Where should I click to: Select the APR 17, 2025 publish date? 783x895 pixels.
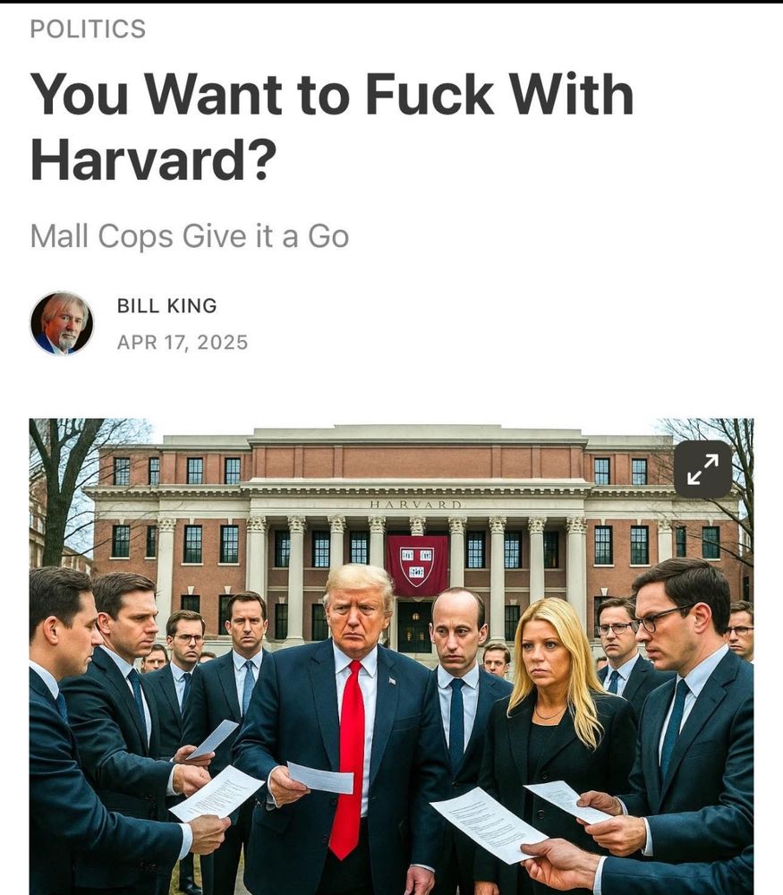pos(183,343)
